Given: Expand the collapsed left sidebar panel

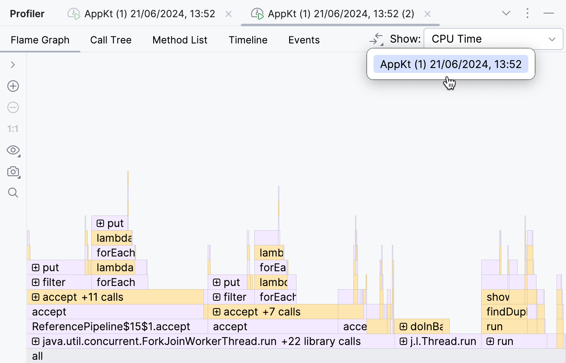Looking at the screenshot, I should (13, 65).
